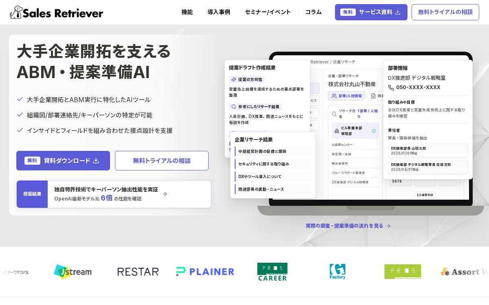
Task: Click the hero 無料トライアルの相談 button
Action: [x=162, y=161]
